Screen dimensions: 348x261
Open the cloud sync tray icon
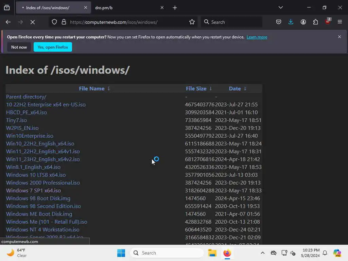pyautogui.click(x=274, y=253)
